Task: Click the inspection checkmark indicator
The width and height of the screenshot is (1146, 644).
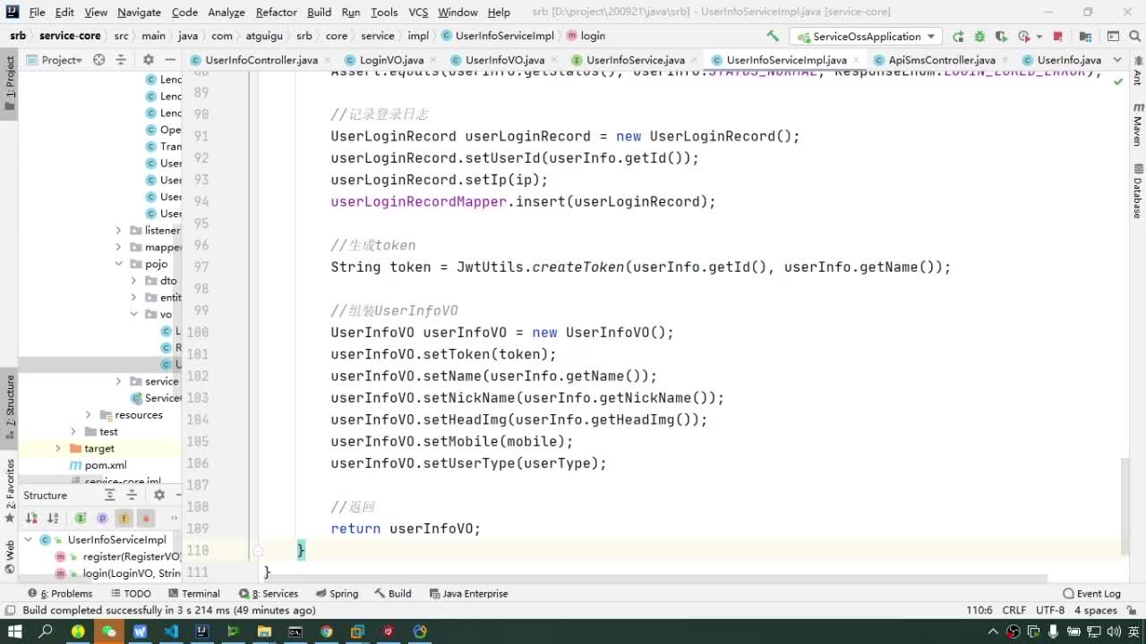Action: click(1118, 81)
